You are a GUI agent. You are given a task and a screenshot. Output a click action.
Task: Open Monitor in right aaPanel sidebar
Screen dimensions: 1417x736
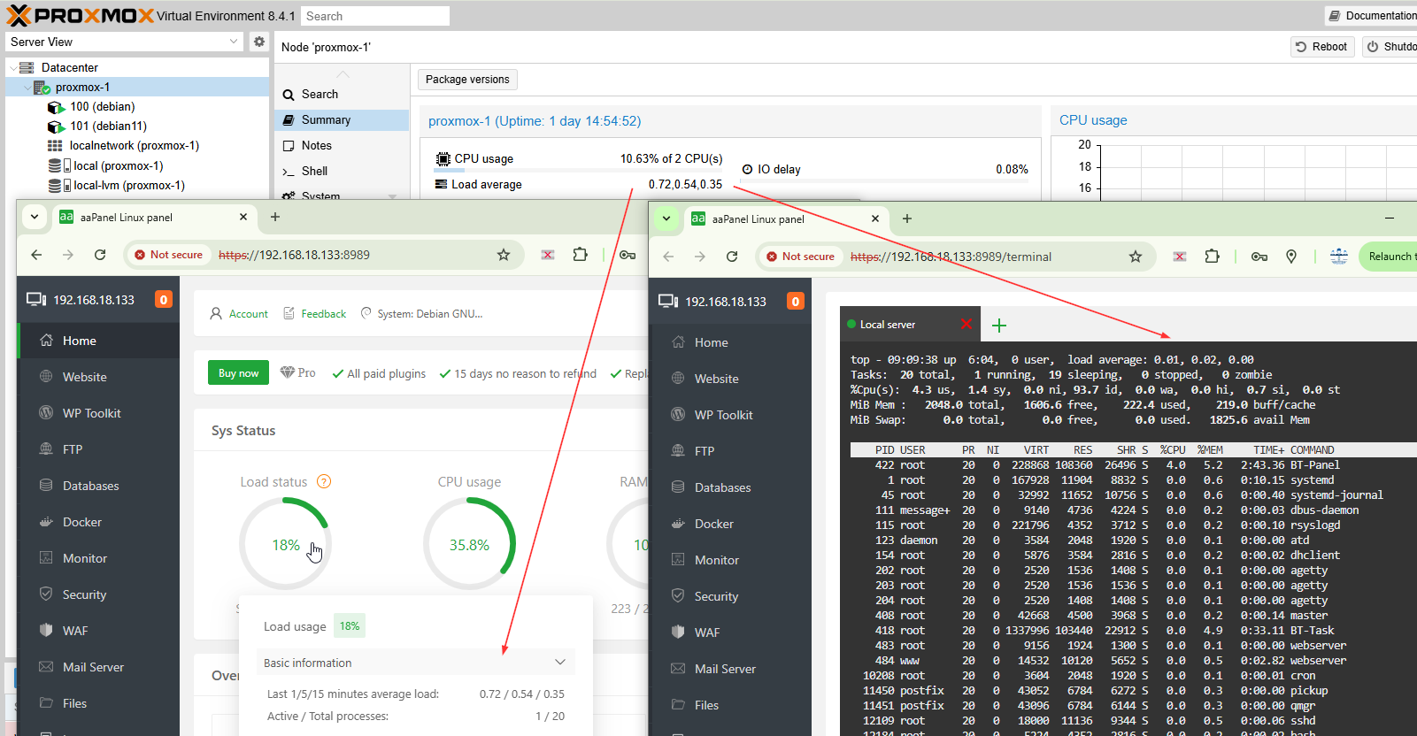tap(730, 560)
